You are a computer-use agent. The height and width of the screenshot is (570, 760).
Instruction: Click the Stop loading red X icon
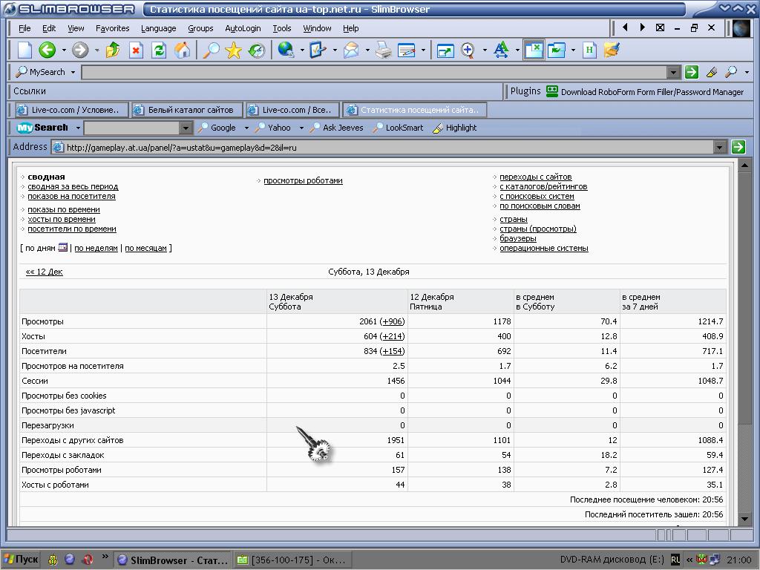coord(136,50)
